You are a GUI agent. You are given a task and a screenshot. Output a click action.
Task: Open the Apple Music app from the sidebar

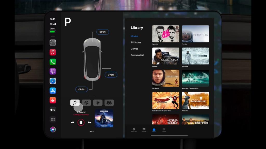coord(52,52)
